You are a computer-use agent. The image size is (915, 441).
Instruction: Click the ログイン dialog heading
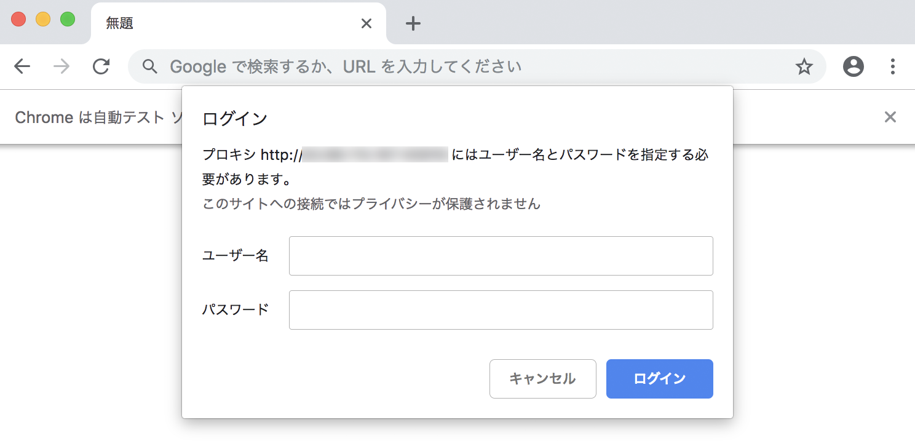coord(234,117)
